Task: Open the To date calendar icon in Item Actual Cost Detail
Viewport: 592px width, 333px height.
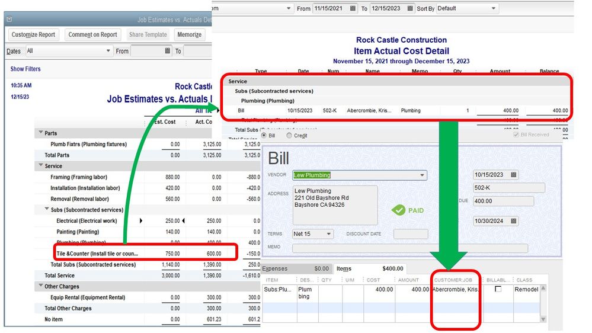Action: pos(410,8)
